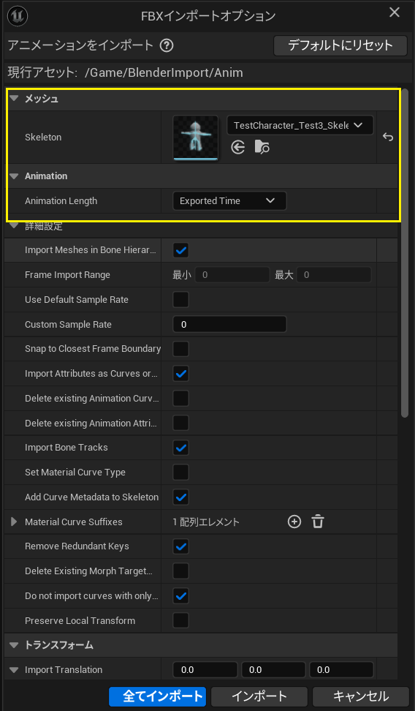The height and width of the screenshot is (711, 415).
Task: Toggle Add Curve Metadata to Skeleton
Action: point(181,497)
